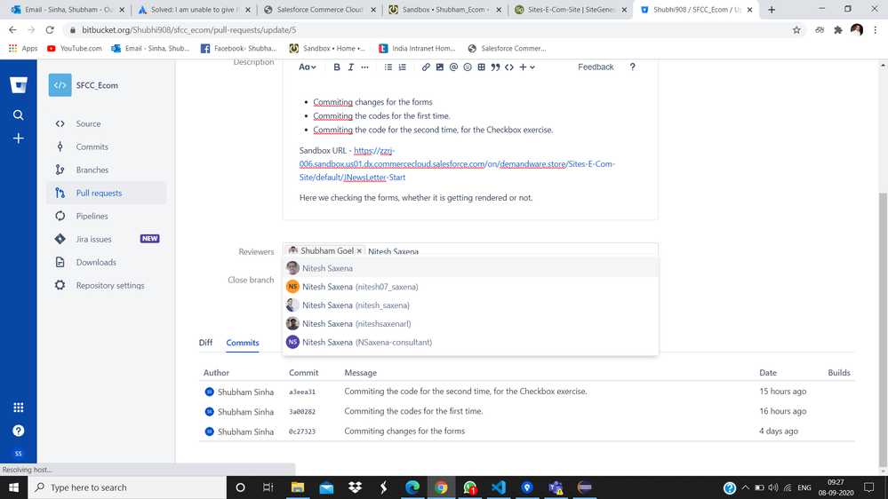Screen dimensions: 888x499
Task: Open Pipelines in sidebar
Action: (107, 216)
